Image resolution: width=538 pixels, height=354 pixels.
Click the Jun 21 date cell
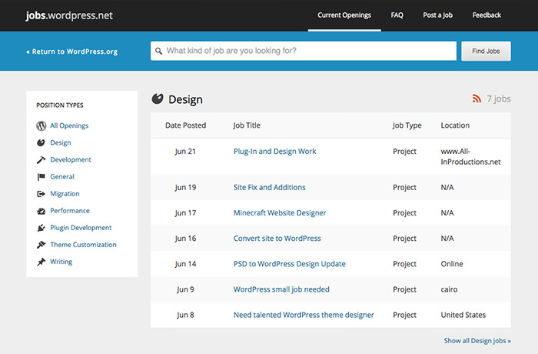point(185,152)
